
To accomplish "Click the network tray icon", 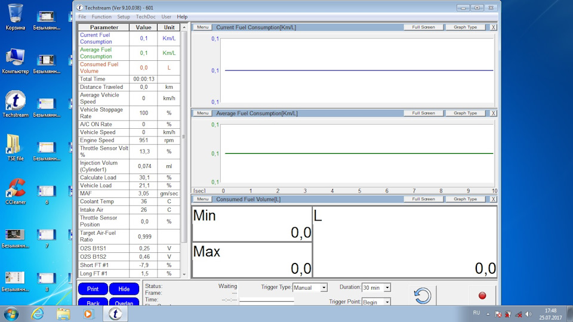I will [x=518, y=314].
